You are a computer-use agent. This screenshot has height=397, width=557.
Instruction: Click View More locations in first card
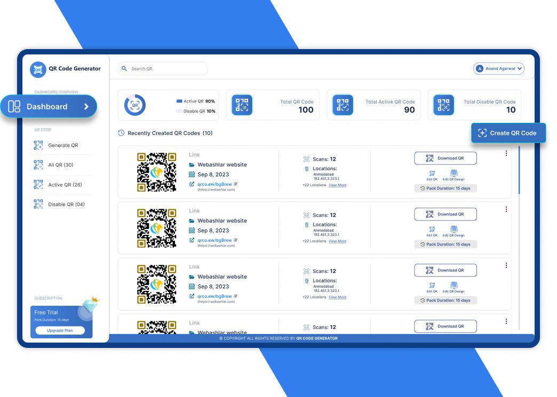coord(338,185)
